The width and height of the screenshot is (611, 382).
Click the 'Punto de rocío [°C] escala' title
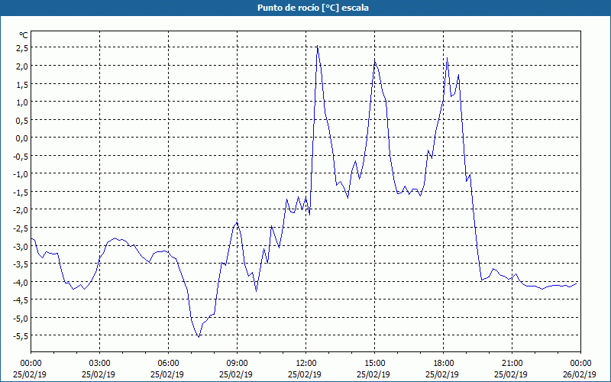tap(313, 8)
